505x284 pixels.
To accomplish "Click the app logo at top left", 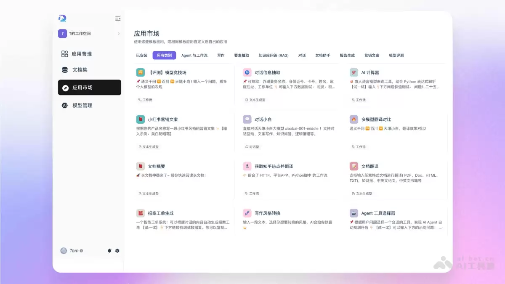I will (62, 18).
